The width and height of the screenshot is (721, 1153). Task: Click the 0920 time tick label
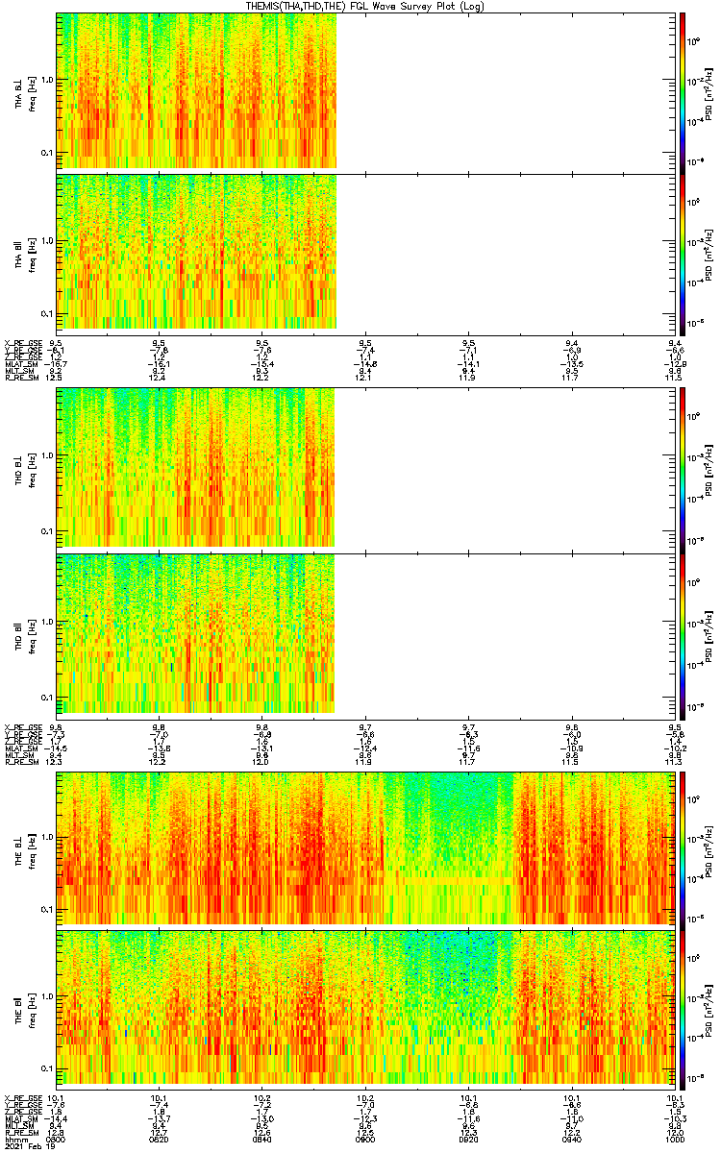(468, 1140)
